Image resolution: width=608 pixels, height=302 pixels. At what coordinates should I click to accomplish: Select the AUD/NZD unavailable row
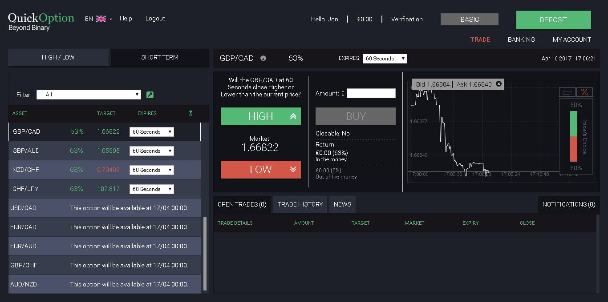pos(105,284)
